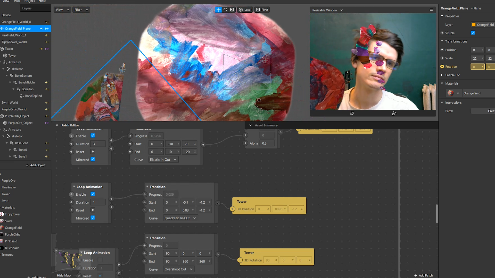Click Add Object button
495x278 pixels.
[x=36, y=165]
